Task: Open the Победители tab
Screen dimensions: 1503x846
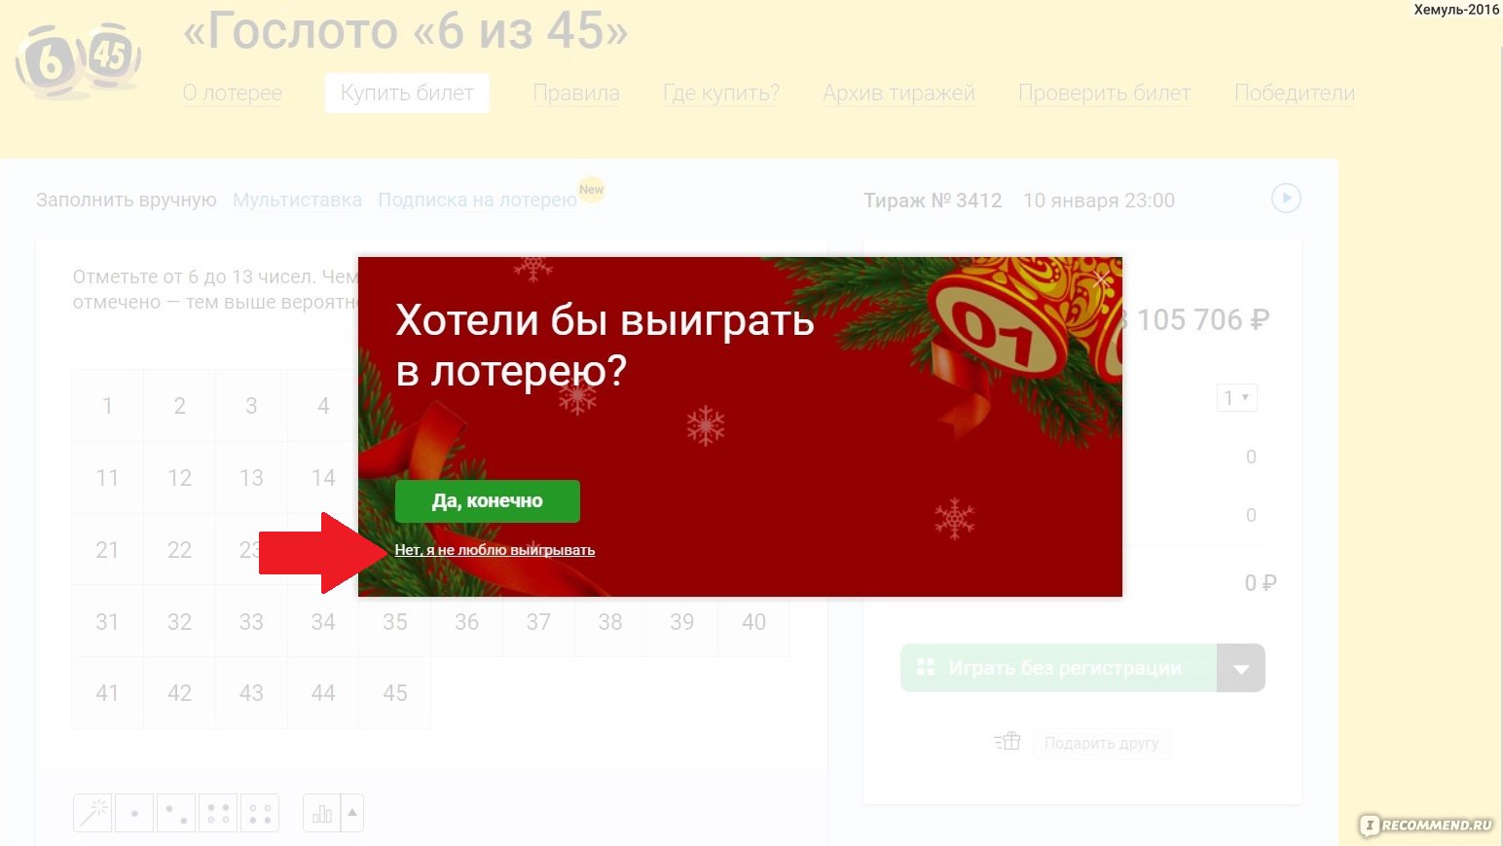Action: click(x=1295, y=93)
